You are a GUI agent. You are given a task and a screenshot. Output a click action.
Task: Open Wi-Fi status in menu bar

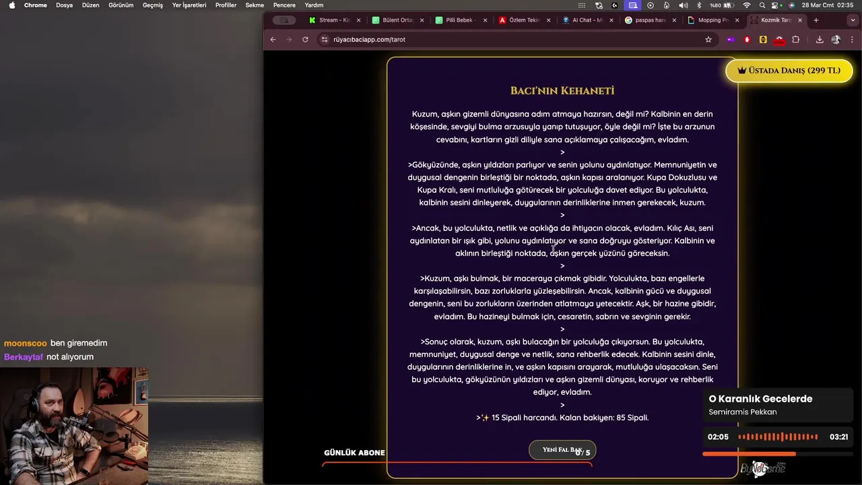pyautogui.click(x=746, y=5)
